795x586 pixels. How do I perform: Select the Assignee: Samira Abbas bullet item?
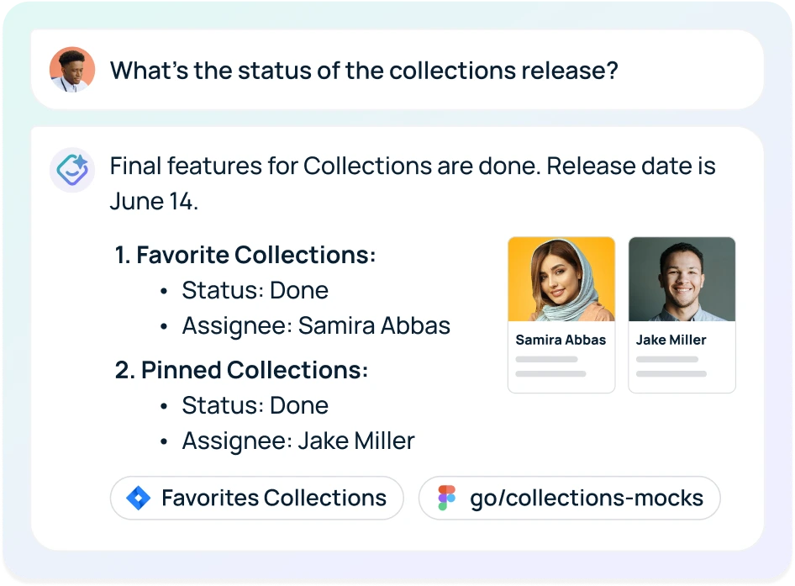[x=316, y=326]
